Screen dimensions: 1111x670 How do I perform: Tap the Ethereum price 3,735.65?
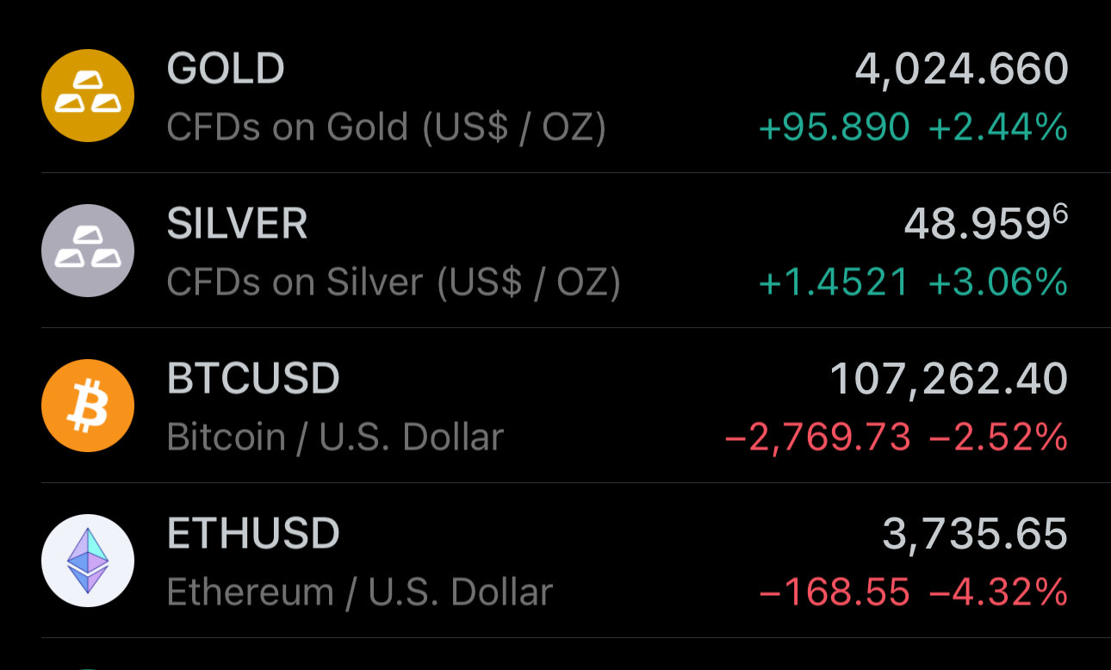coord(975,534)
